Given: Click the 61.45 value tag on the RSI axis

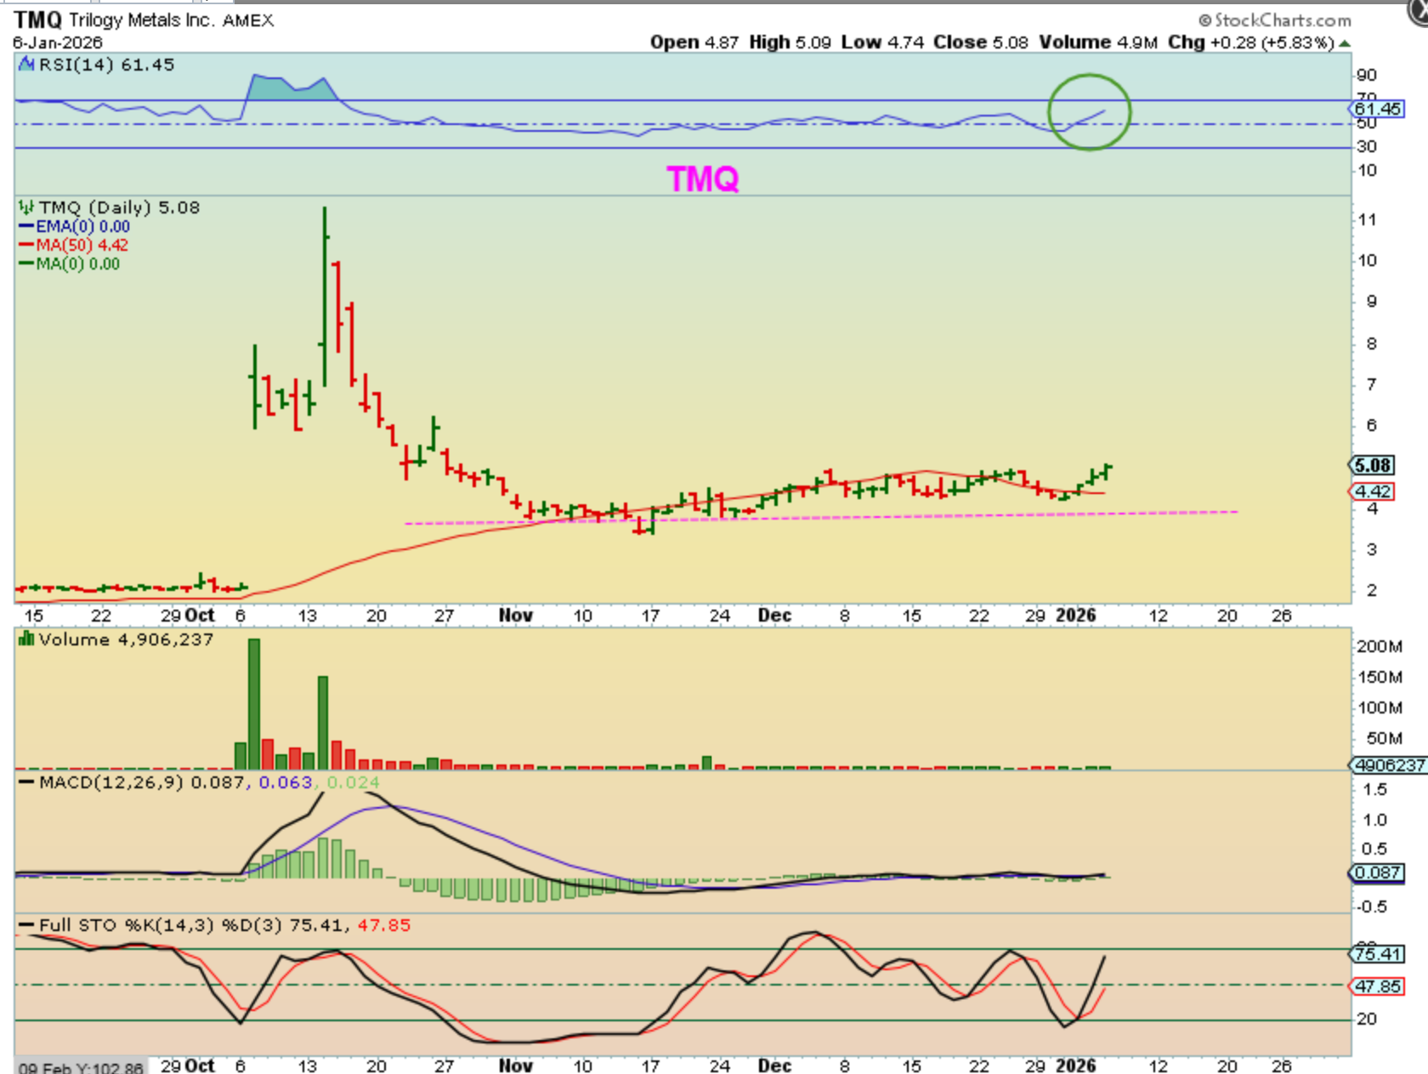Looking at the screenshot, I should click(1377, 109).
